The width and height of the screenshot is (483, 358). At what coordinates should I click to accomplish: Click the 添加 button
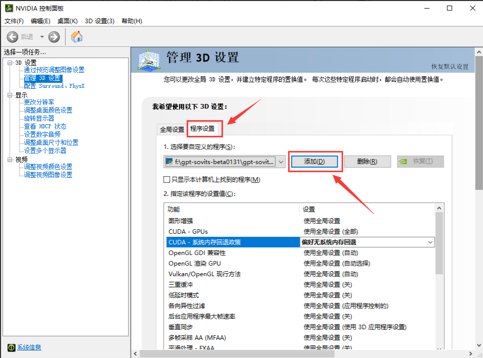pos(314,162)
